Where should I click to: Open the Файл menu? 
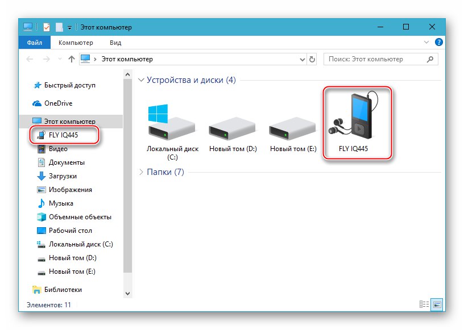coord(34,42)
